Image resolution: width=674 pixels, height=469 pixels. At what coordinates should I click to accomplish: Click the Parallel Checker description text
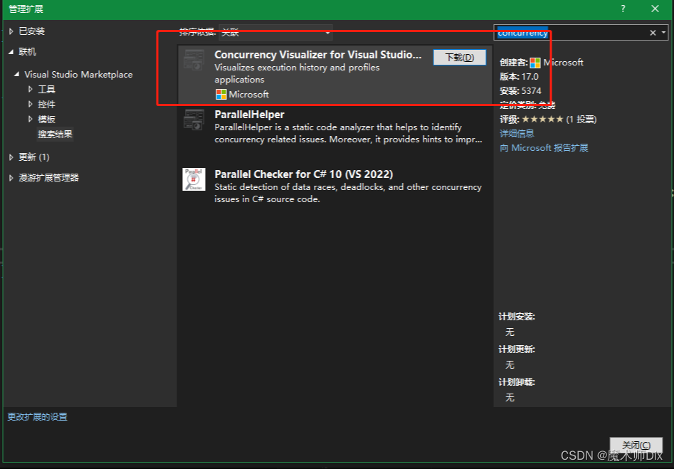tap(348, 193)
